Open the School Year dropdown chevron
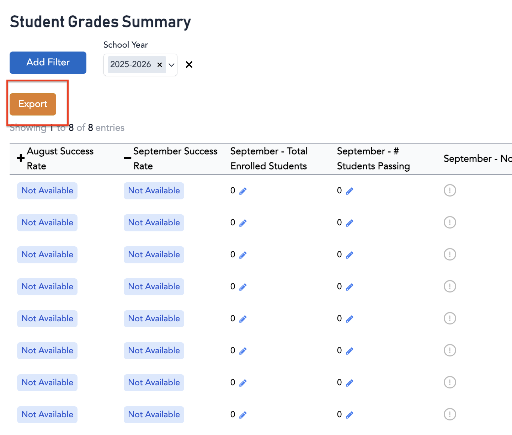 (171, 65)
